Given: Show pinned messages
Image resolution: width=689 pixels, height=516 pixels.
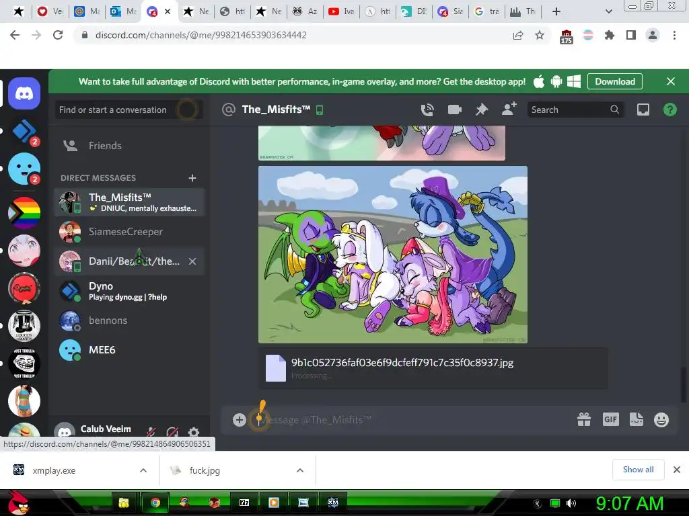Looking at the screenshot, I should pos(482,110).
